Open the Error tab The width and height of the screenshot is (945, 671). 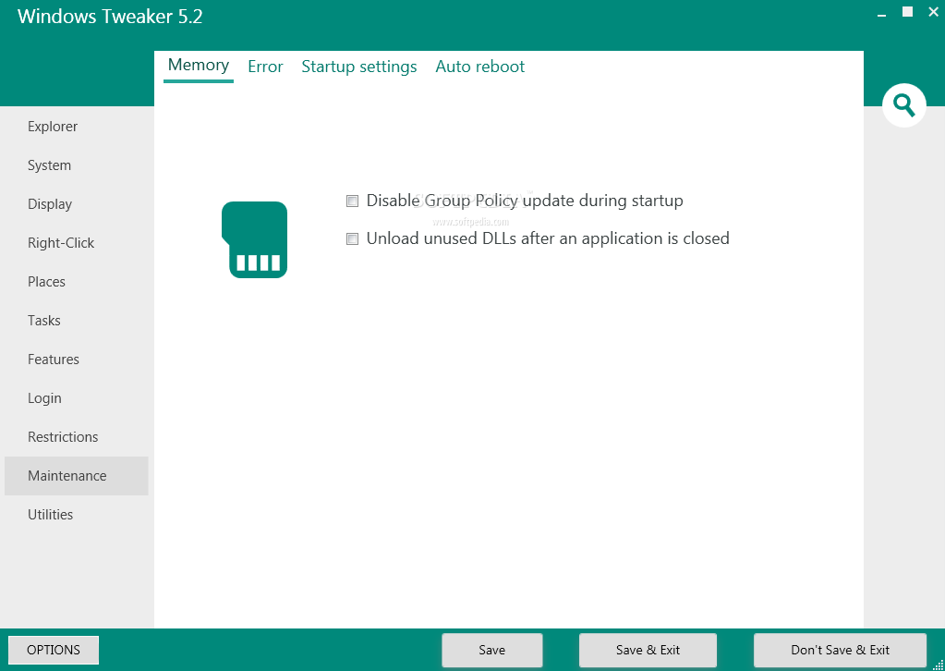[265, 67]
